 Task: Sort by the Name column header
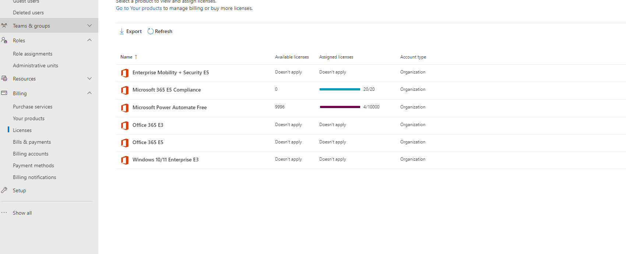(126, 57)
